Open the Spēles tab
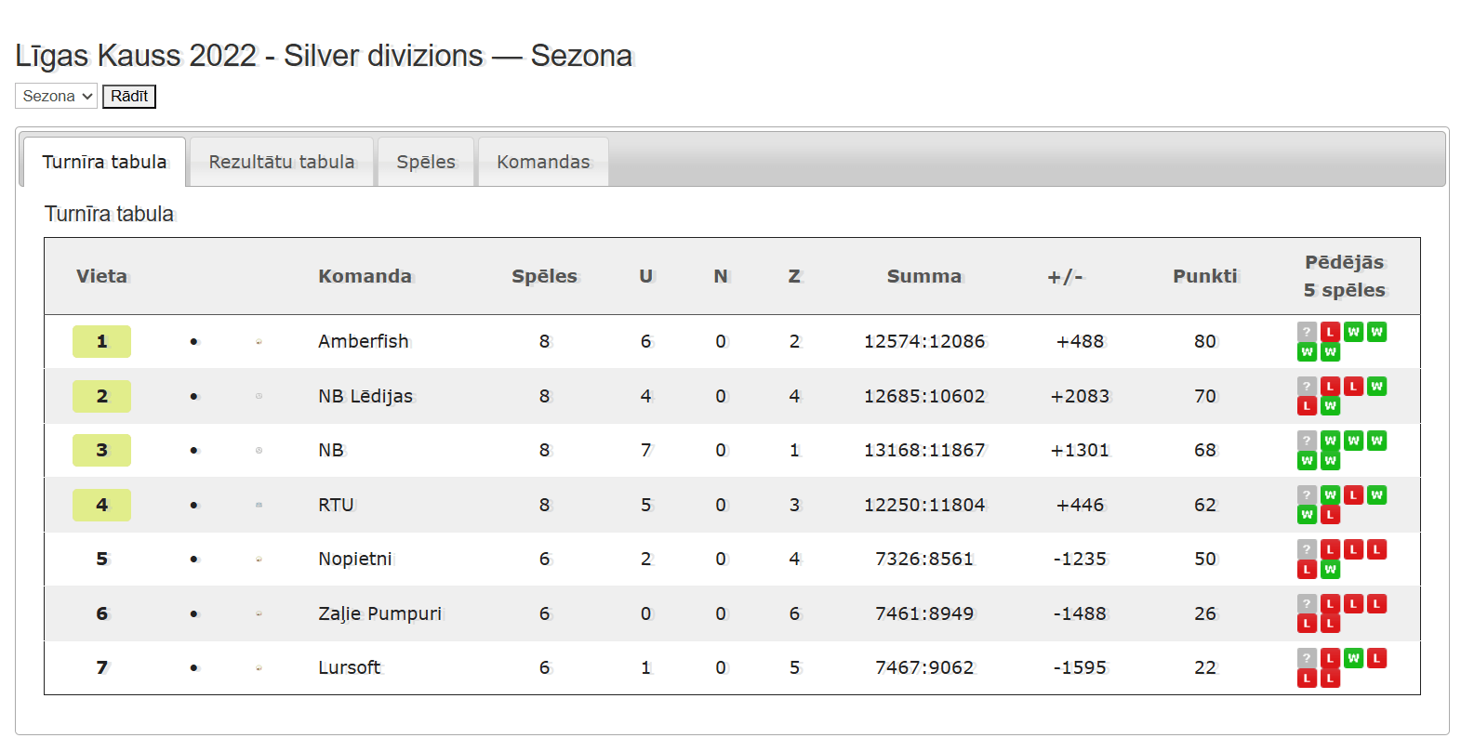1461x738 pixels. (x=426, y=162)
